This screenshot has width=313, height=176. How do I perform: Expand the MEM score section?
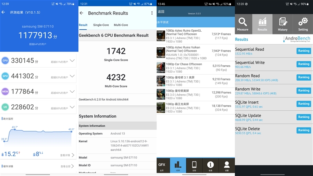(72, 92)
